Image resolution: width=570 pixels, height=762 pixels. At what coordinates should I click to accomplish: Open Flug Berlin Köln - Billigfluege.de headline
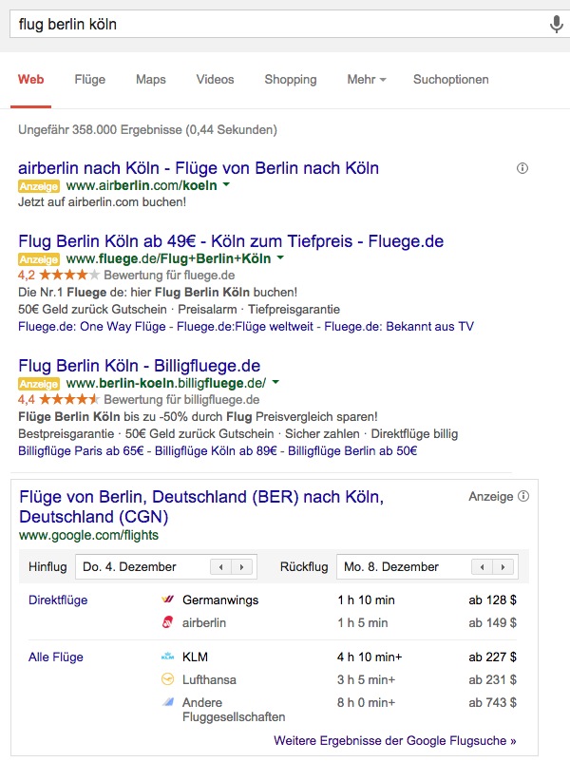click(140, 366)
